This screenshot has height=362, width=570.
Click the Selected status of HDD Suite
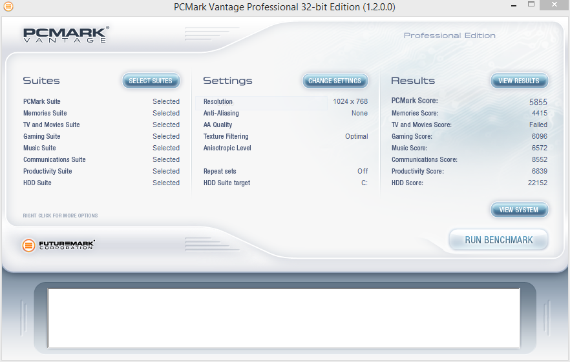click(x=166, y=183)
